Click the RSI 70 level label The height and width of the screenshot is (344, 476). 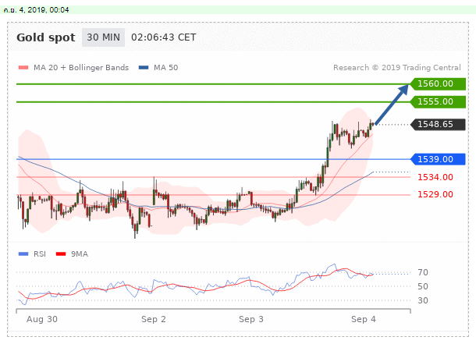[423, 272]
